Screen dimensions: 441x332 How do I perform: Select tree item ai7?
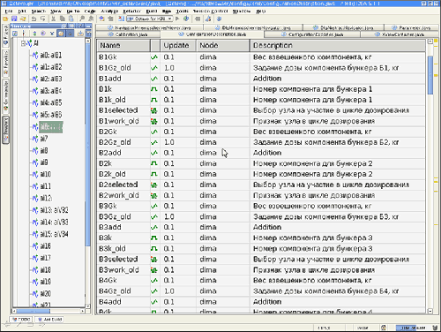click(x=44, y=139)
